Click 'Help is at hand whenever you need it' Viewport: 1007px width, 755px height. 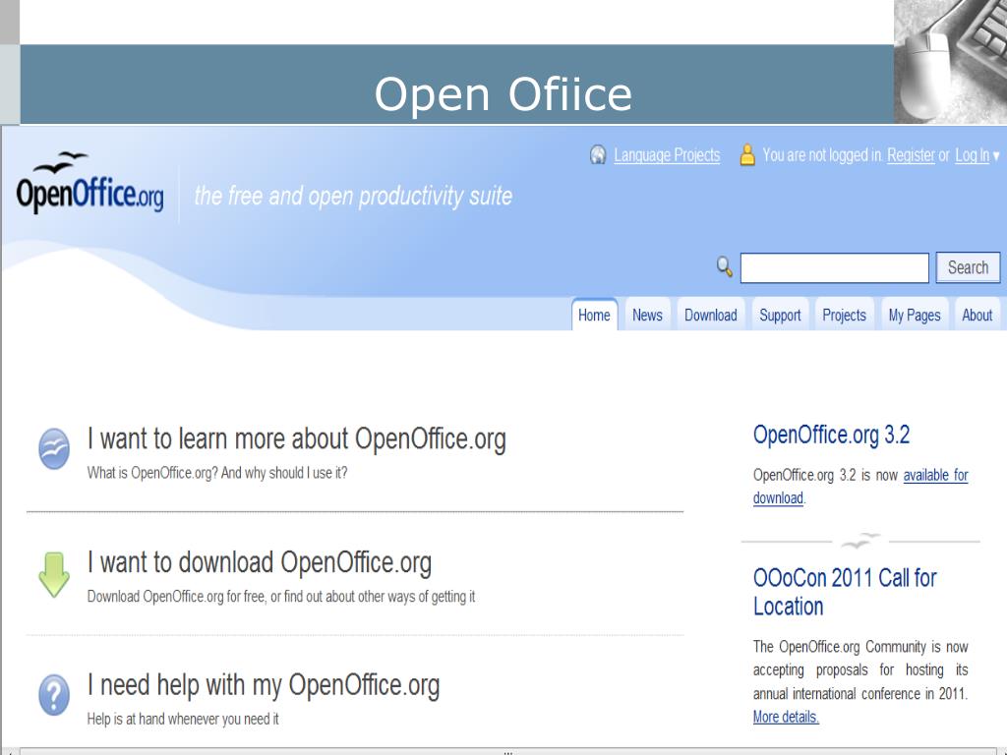[183, 719]
